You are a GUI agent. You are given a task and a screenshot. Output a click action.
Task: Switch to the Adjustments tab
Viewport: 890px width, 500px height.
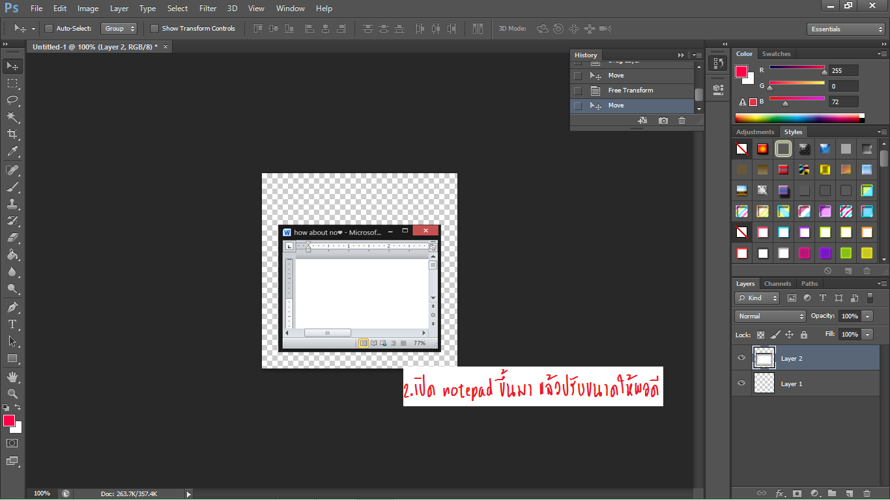755,132
